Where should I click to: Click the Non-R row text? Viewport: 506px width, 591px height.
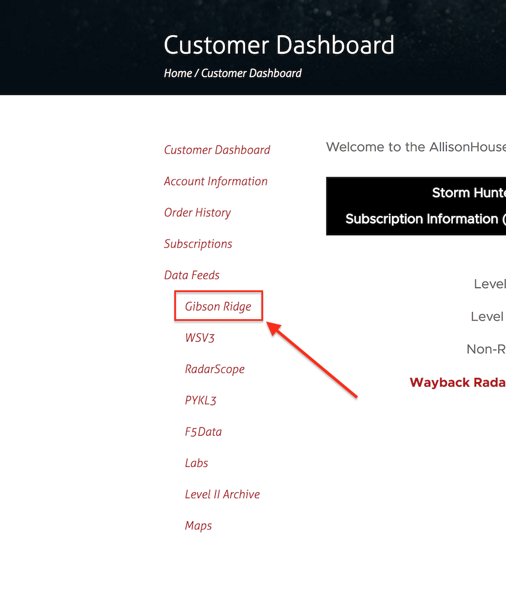coord(486,349)
